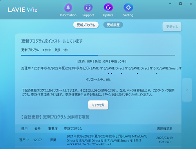Open the Information bell icon
Screen dimensions: 196x149
(x=68, y=8)
